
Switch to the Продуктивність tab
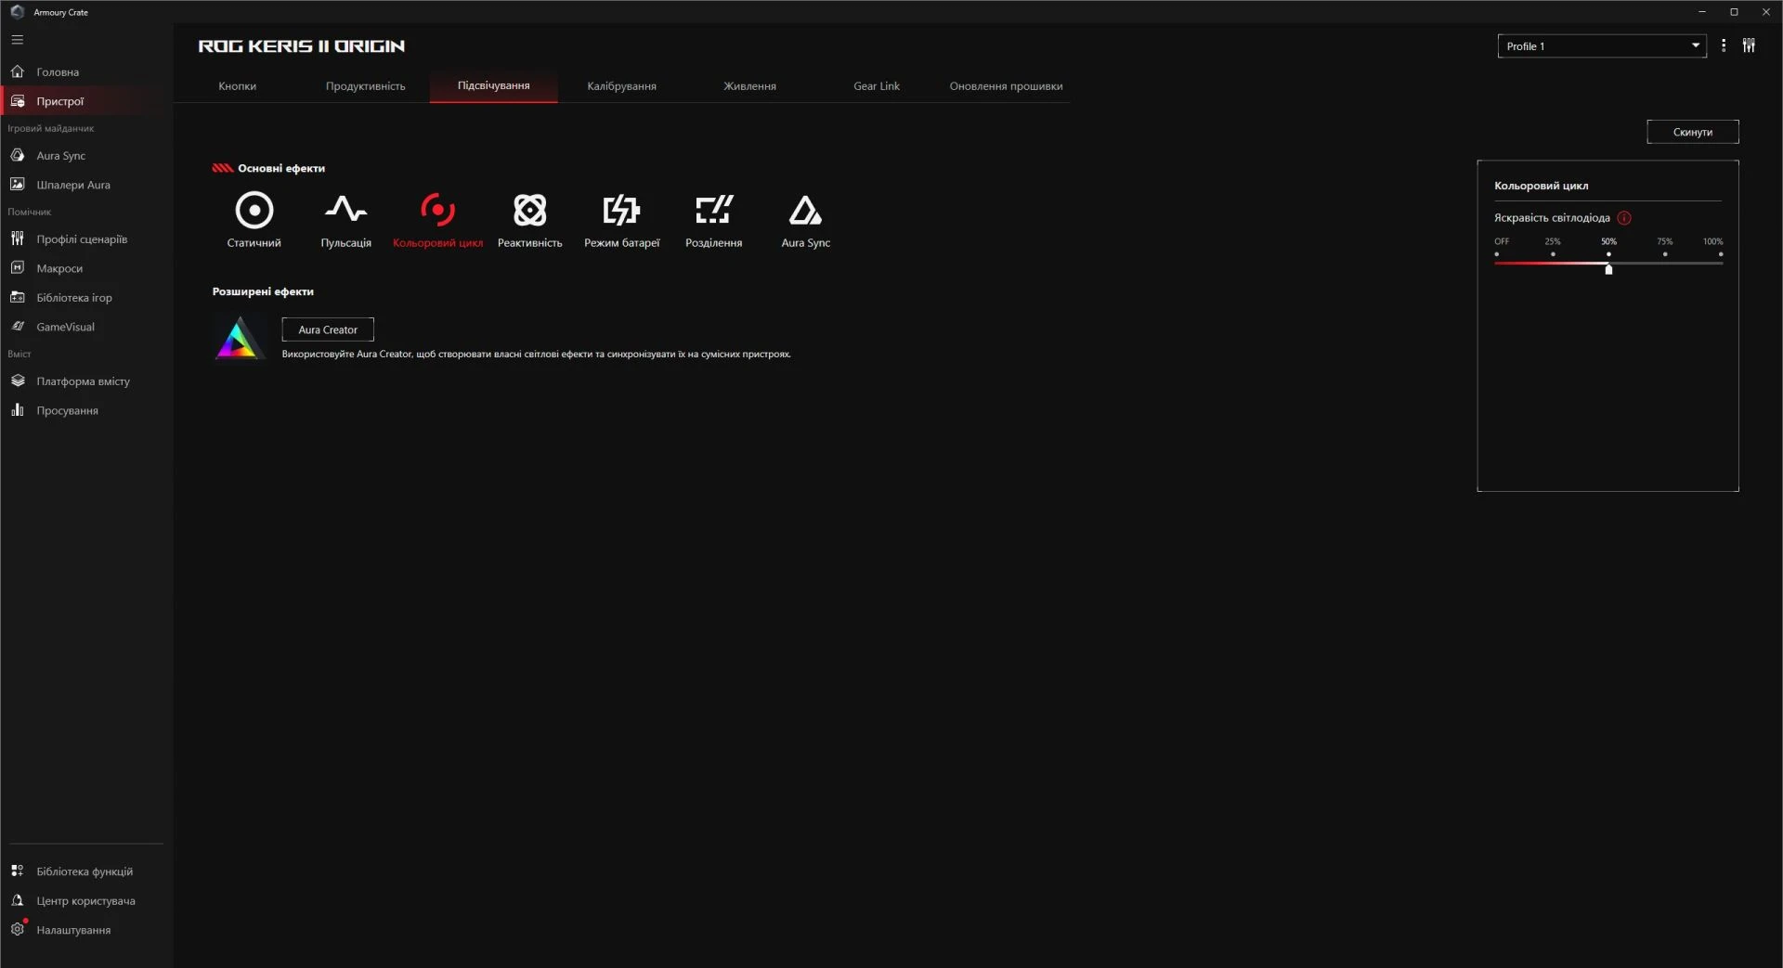(365, 86)
